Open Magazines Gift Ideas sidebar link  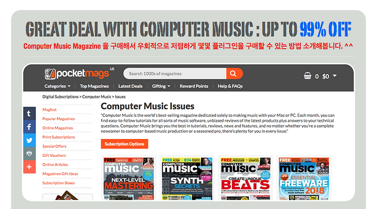(x=60, y=173)
